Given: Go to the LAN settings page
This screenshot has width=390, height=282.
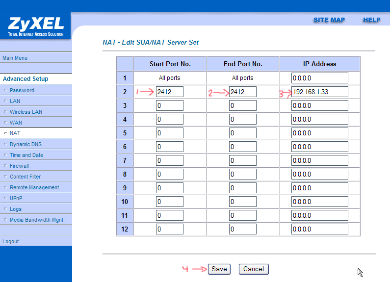Looking at the screenshot, I should [x=15, y=101].
